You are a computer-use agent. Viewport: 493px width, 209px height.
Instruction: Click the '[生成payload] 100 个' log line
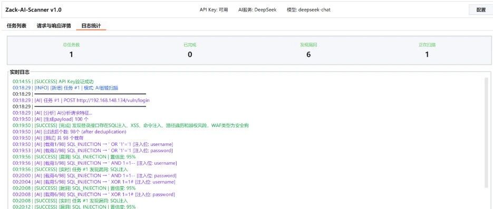tap(51, 120)
